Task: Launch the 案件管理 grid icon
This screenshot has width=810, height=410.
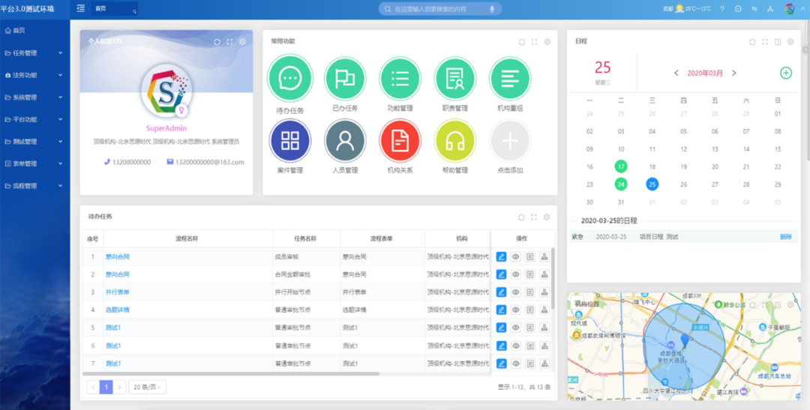Action: (289, 140)
